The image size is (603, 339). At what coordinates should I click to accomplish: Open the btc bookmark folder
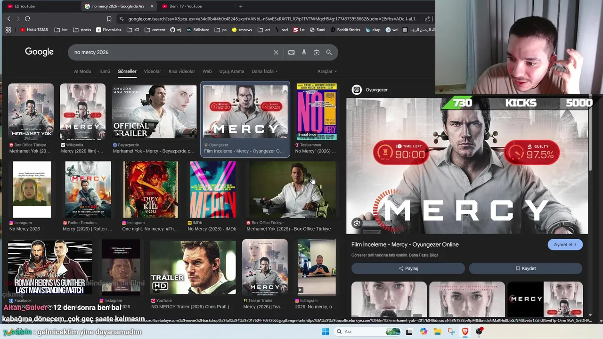(x=61, y=30)
